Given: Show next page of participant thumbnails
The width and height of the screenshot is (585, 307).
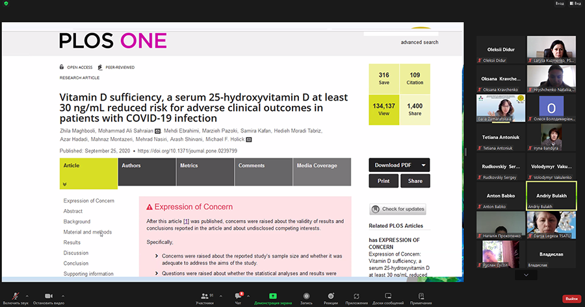Looking at the screenshot, I should [x=526, y=275].
